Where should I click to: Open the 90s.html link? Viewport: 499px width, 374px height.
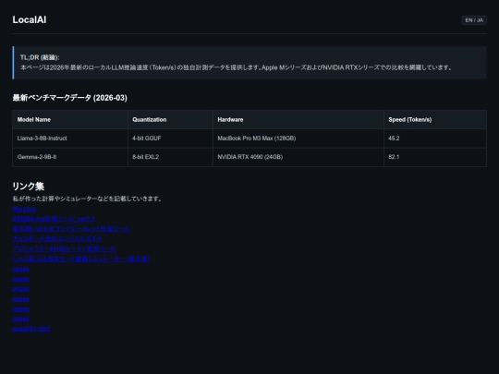(25, 209)
